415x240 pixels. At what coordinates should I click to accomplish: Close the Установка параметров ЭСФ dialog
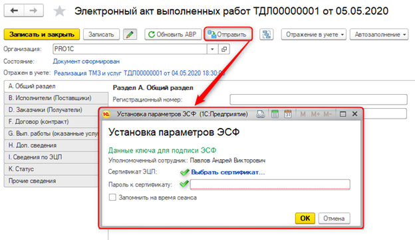354,113
